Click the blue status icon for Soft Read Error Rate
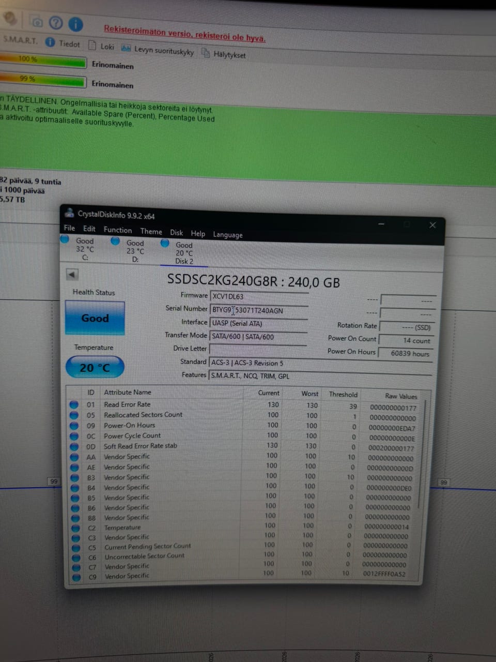The width and height of the screenshot is (496, 662). click(x=74, y=446)
